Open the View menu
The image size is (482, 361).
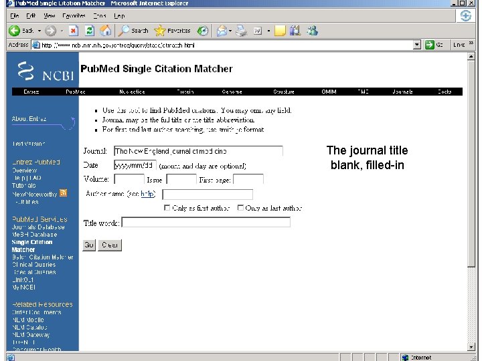click(49, 15)
